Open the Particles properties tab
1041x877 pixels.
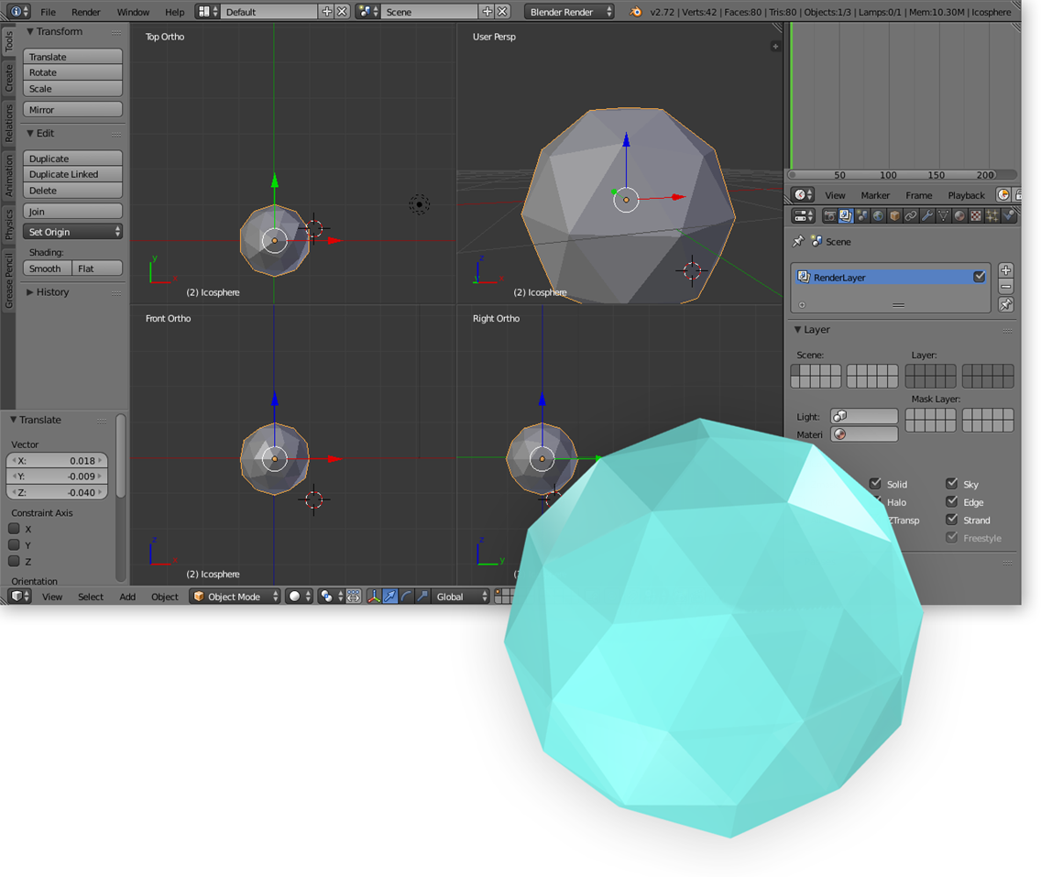[992, 215]
